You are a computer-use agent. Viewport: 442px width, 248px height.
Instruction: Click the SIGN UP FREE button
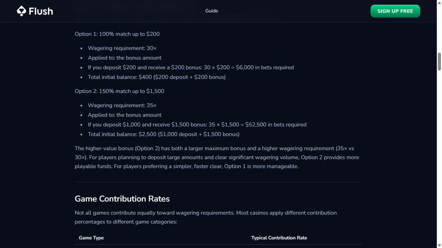click(x=395, y=11)
